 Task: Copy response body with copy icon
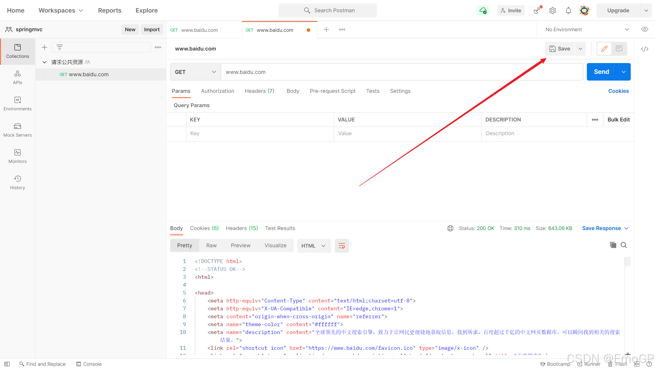tap(613, 245)
